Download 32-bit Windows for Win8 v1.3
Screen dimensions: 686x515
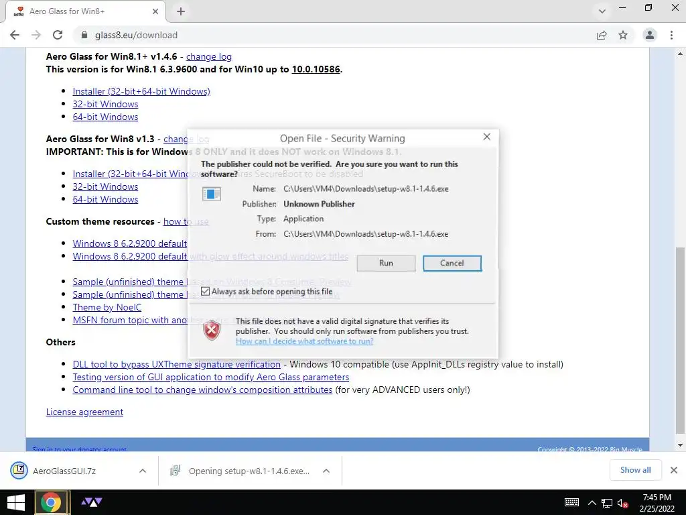(x=105, y=186)
